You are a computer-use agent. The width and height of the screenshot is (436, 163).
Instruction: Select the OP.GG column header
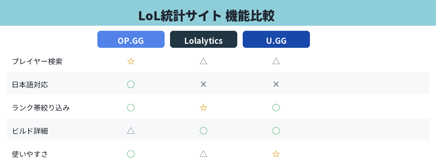coord(131,39)
